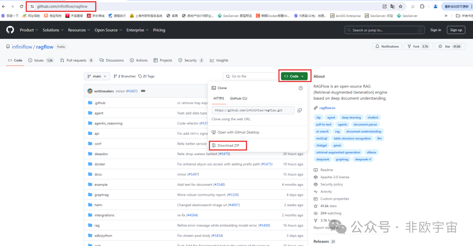The height and width of the screenshot is (246, 473).
Task: View 2 Branches link
Action: [x=124, y=76]
